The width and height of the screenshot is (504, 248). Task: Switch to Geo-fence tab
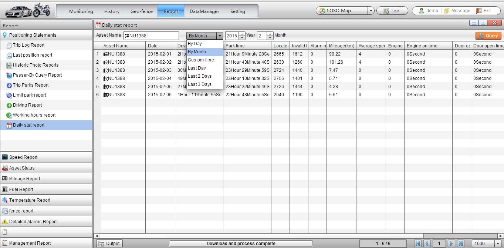[x=141, y=11]
